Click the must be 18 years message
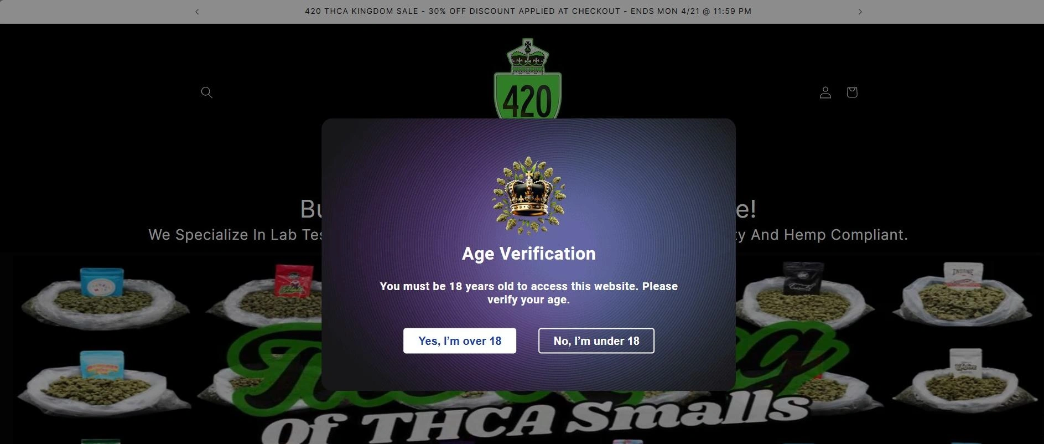 (x=528, y=293)
